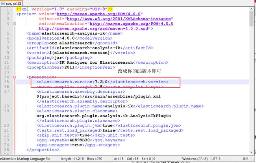This screenshot has width=256, height=163.
Task: Open the schemaLocation POM/4.0.0 link on line 4
Action: point(132,24)
